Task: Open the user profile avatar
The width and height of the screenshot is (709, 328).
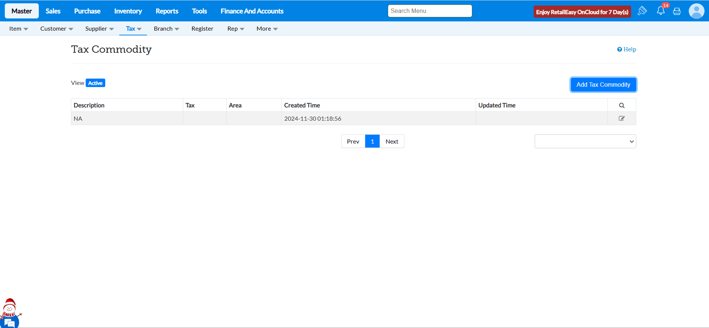Action: (x=696, y=11)
